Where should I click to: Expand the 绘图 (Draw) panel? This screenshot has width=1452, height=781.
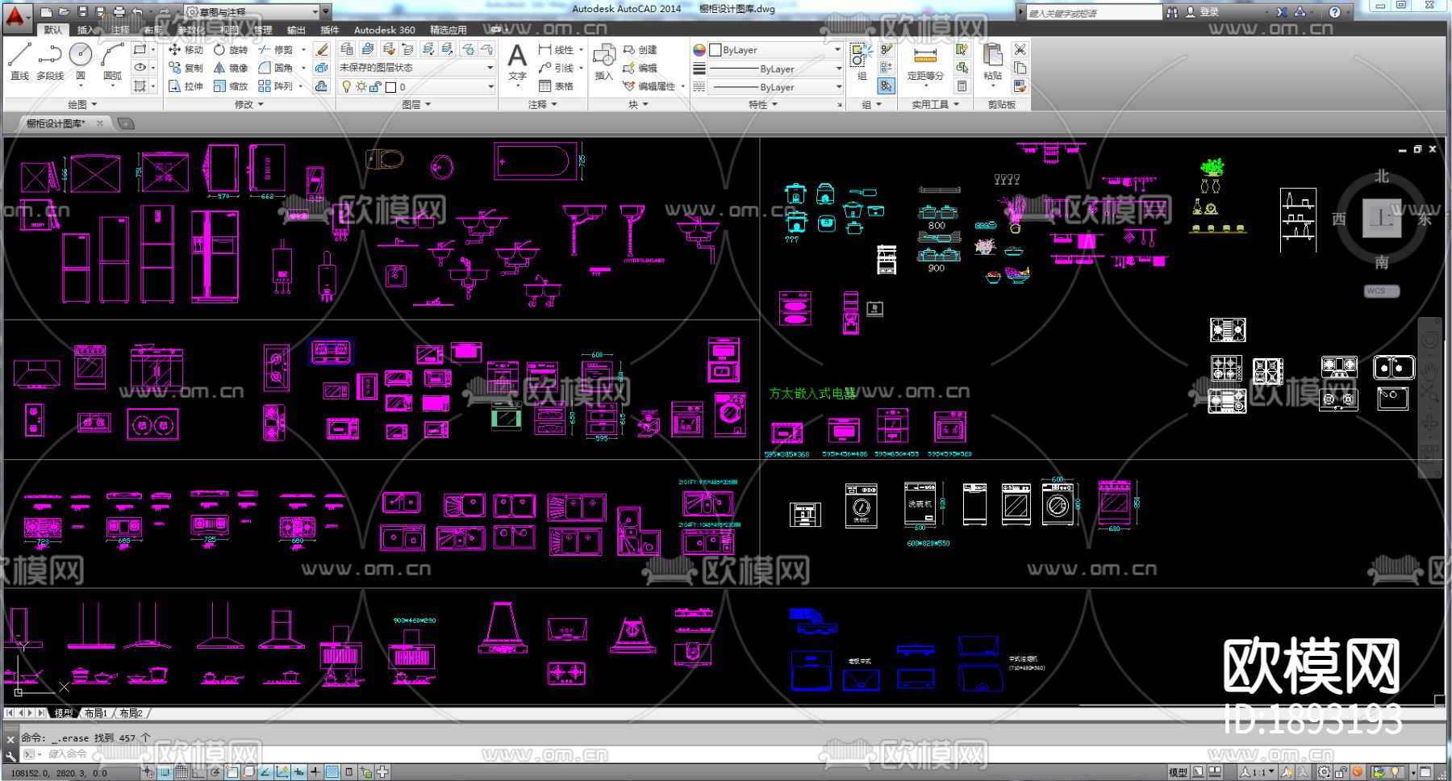[x=82, y=105]
